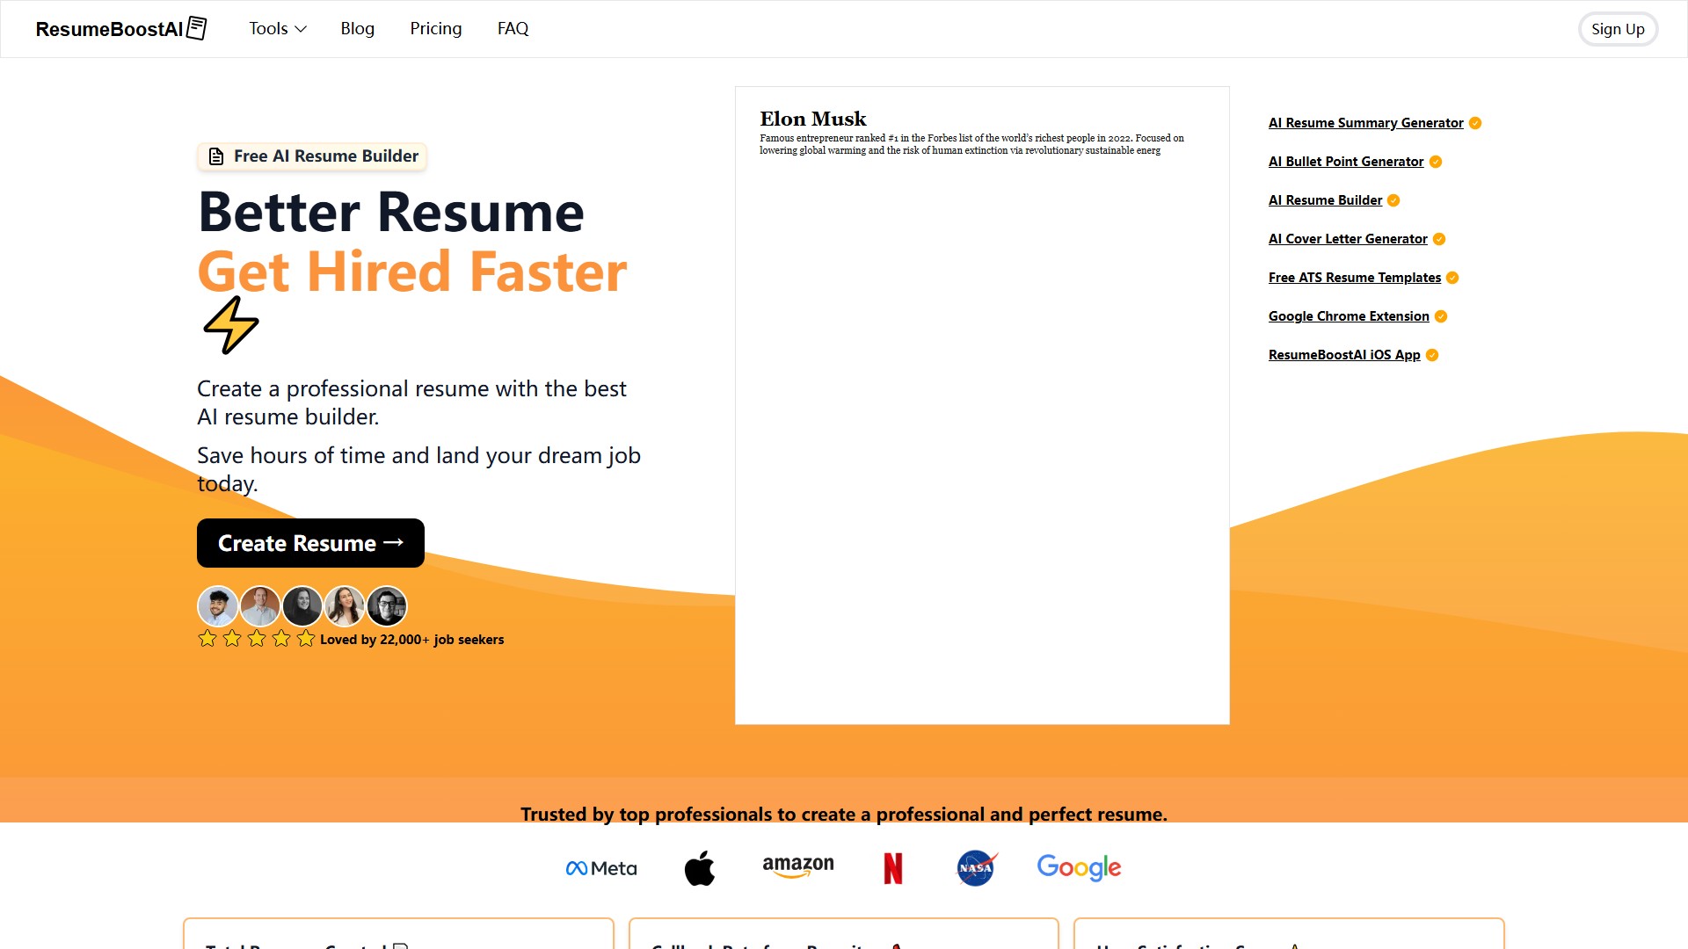Click the Google logo
The image size is (1688, 949).
pos(1080,867)
